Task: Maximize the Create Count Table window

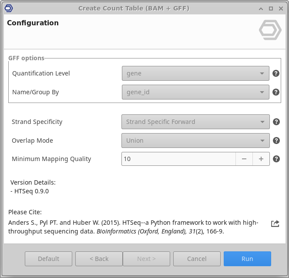Action: (271, 8)
